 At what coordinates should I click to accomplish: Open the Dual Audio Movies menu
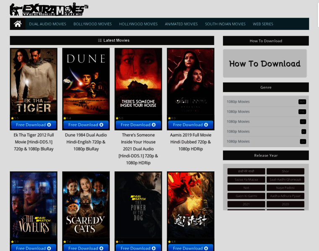(x=47, y=24)
